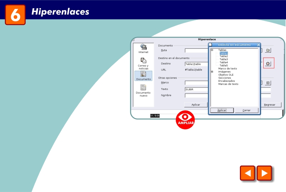Collapse the Tablas tree node
Image resolution: width=286 pixels, height=192 pixels.
[212, 50]
